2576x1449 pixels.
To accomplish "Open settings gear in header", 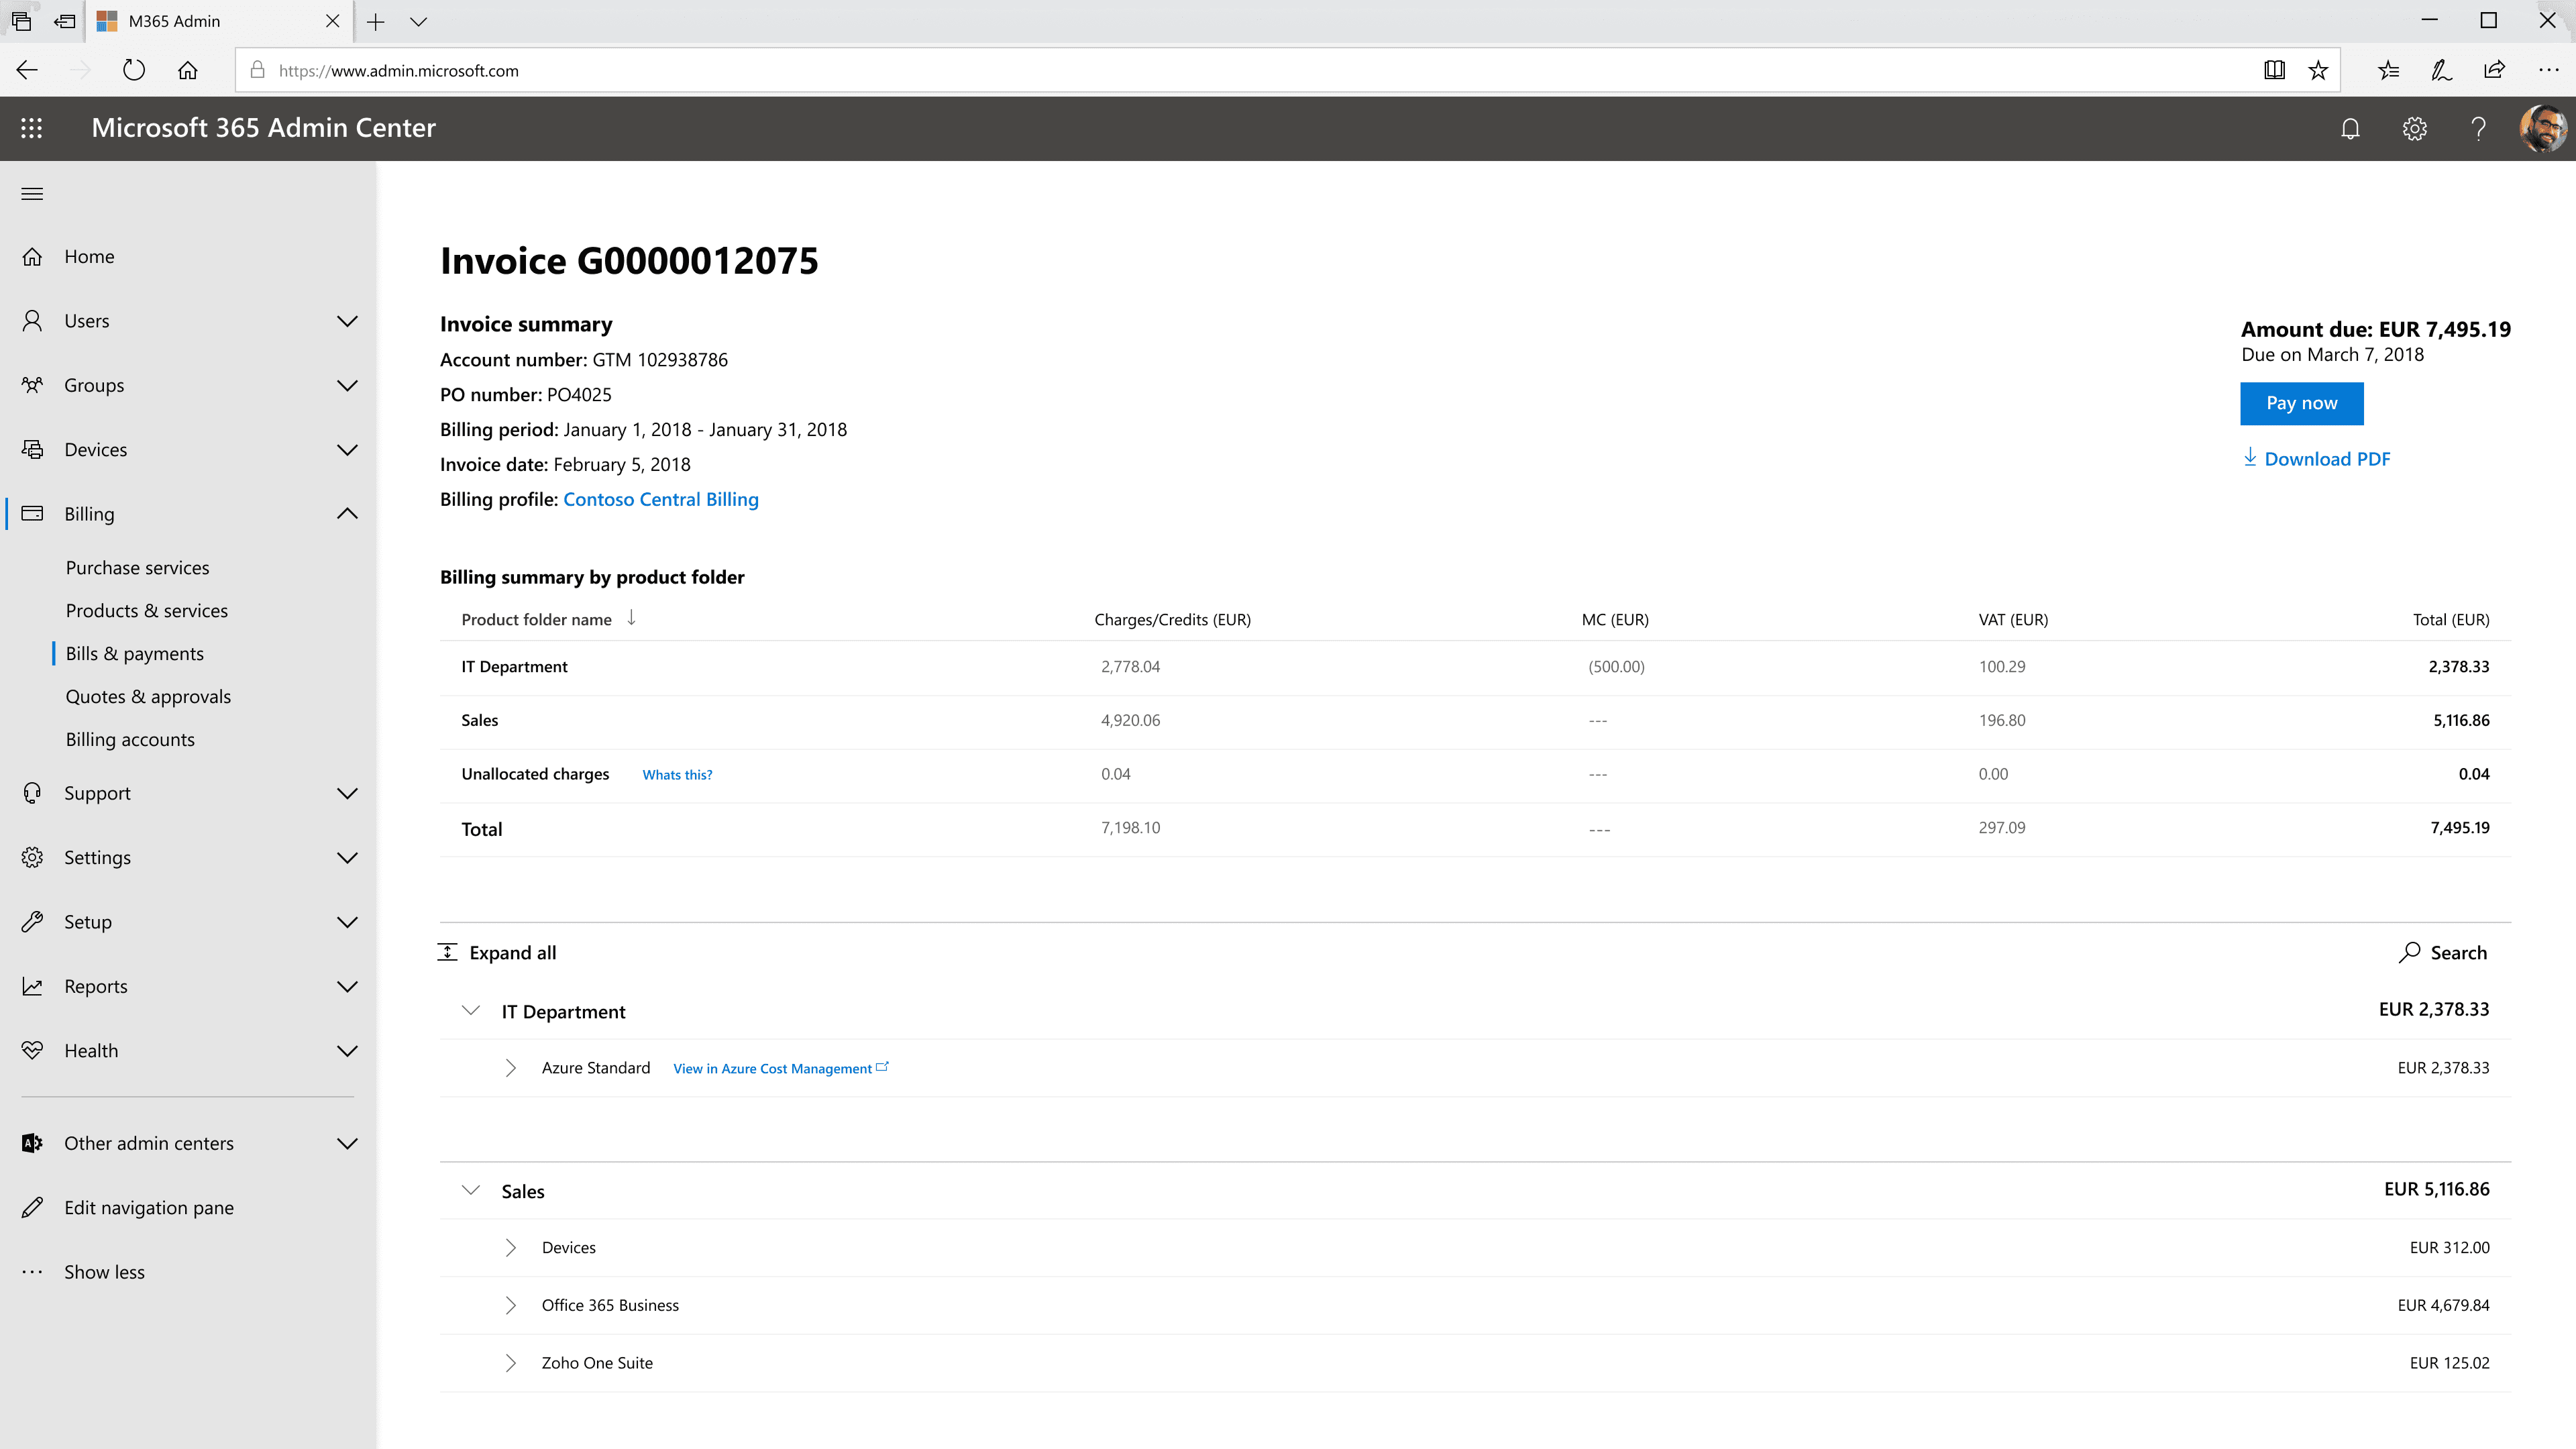I will 2414,128.
